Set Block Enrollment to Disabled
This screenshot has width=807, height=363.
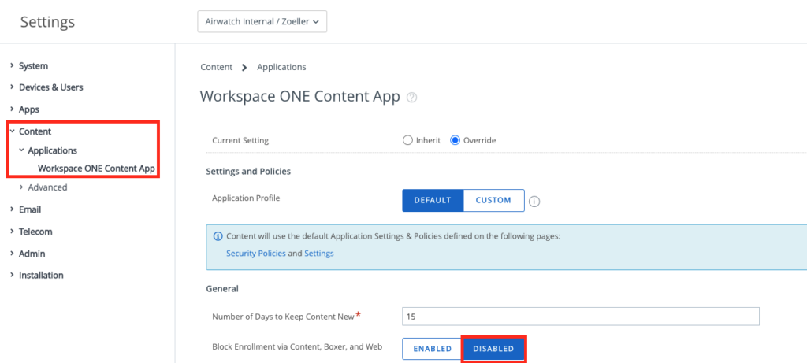pos(493,349)
